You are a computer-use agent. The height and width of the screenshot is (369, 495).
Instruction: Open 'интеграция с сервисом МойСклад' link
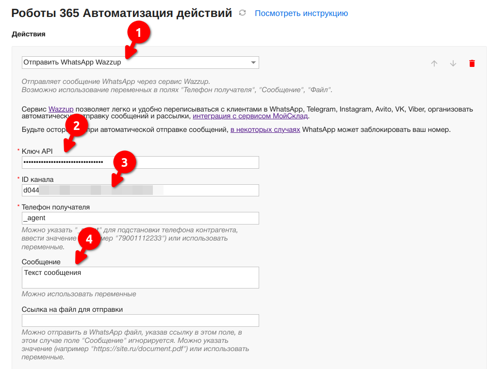tap(250, 116)
